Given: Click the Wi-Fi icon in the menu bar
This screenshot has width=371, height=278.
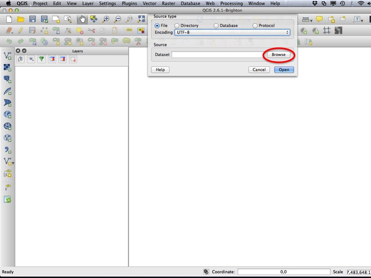Looking at the screenshot, I should pyautogui.click(x=361, y=3).
